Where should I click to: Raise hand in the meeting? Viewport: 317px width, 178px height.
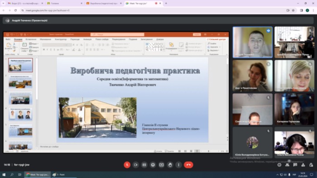(x=170, y=165)
